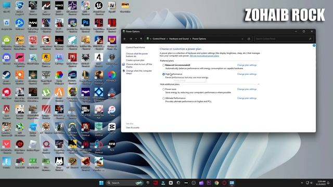Open the Overwatch desktop shortcut
This screenshot has width=333, height=187.
72,129
